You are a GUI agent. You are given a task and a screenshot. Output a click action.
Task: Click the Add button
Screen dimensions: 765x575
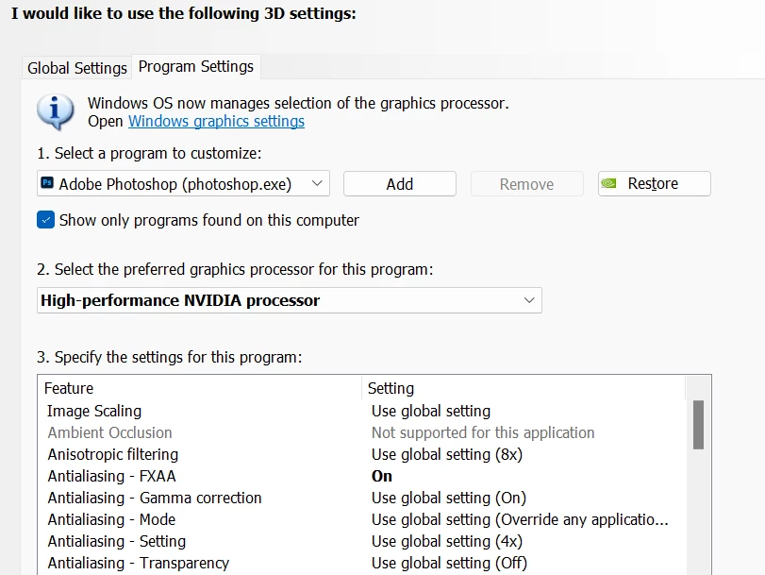point(400,184)
